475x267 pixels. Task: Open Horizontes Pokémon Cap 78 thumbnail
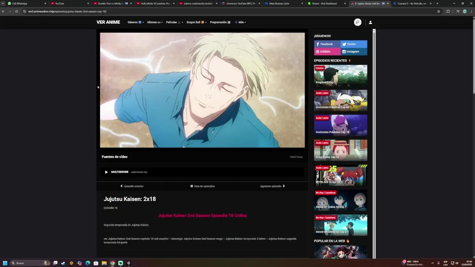pos(341,125)
